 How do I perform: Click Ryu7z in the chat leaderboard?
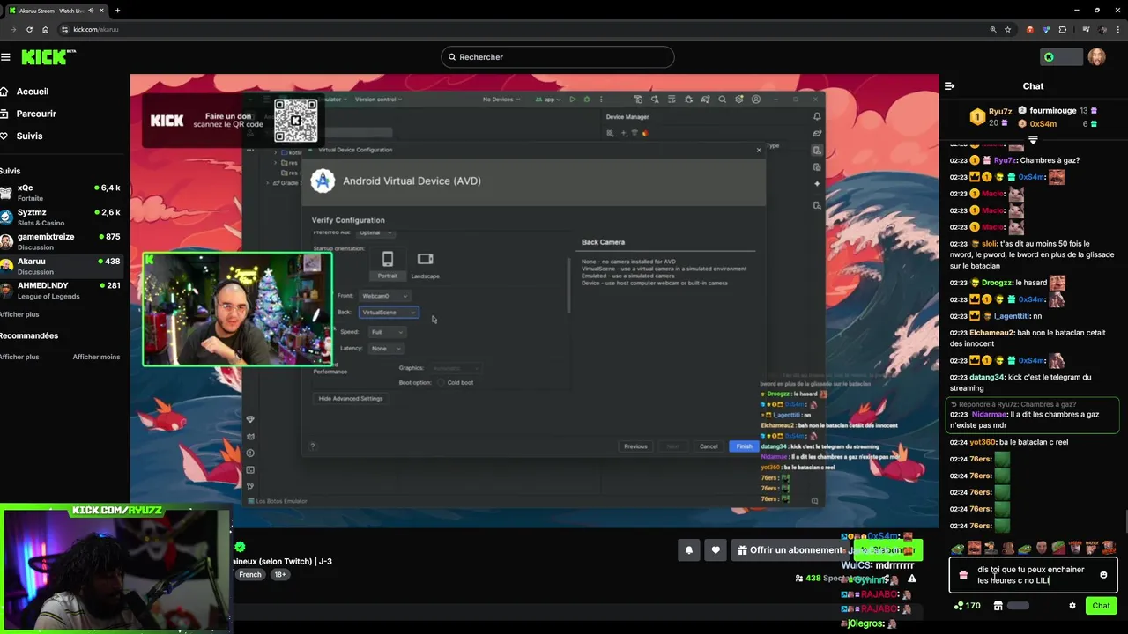tap(999, 111)
